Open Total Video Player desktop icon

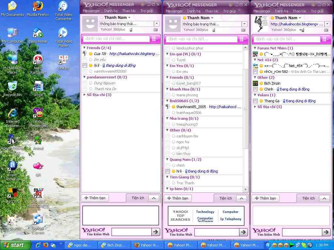pyautogui.click(x=63, y=37)
